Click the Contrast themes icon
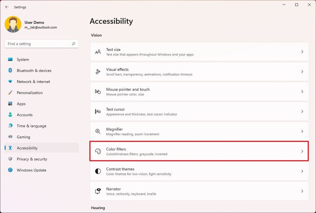Image resolution: width=316 pixels, height=213 pixels. 97,171
